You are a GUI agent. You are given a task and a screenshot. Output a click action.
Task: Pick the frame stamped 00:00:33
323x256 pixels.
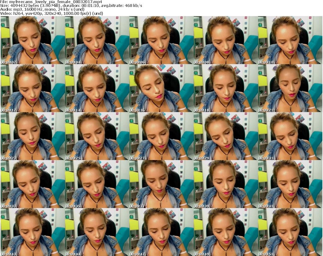coord(32,184)
